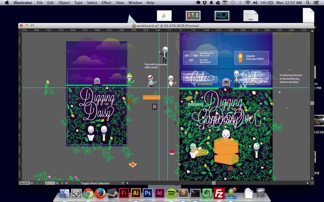Open Terminal from the dock
Screen dimensions: 324x202
195,194
